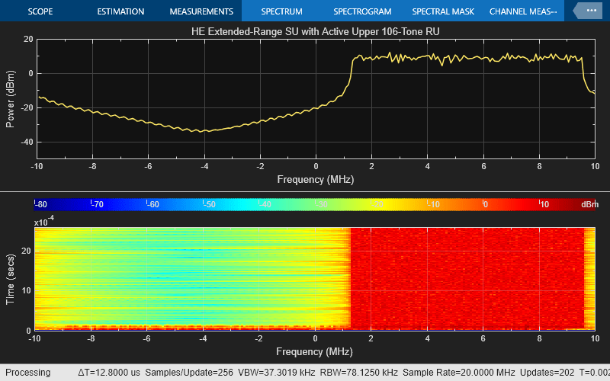Click the VBW=37.3019 kHz status entry
Viewport: 610px width, 381px height.
(x=276, y=373)
